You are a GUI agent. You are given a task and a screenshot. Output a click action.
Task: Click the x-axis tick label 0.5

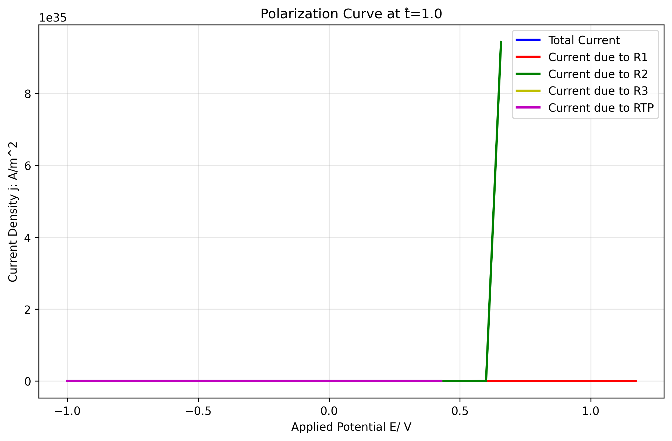coord(460,411)
